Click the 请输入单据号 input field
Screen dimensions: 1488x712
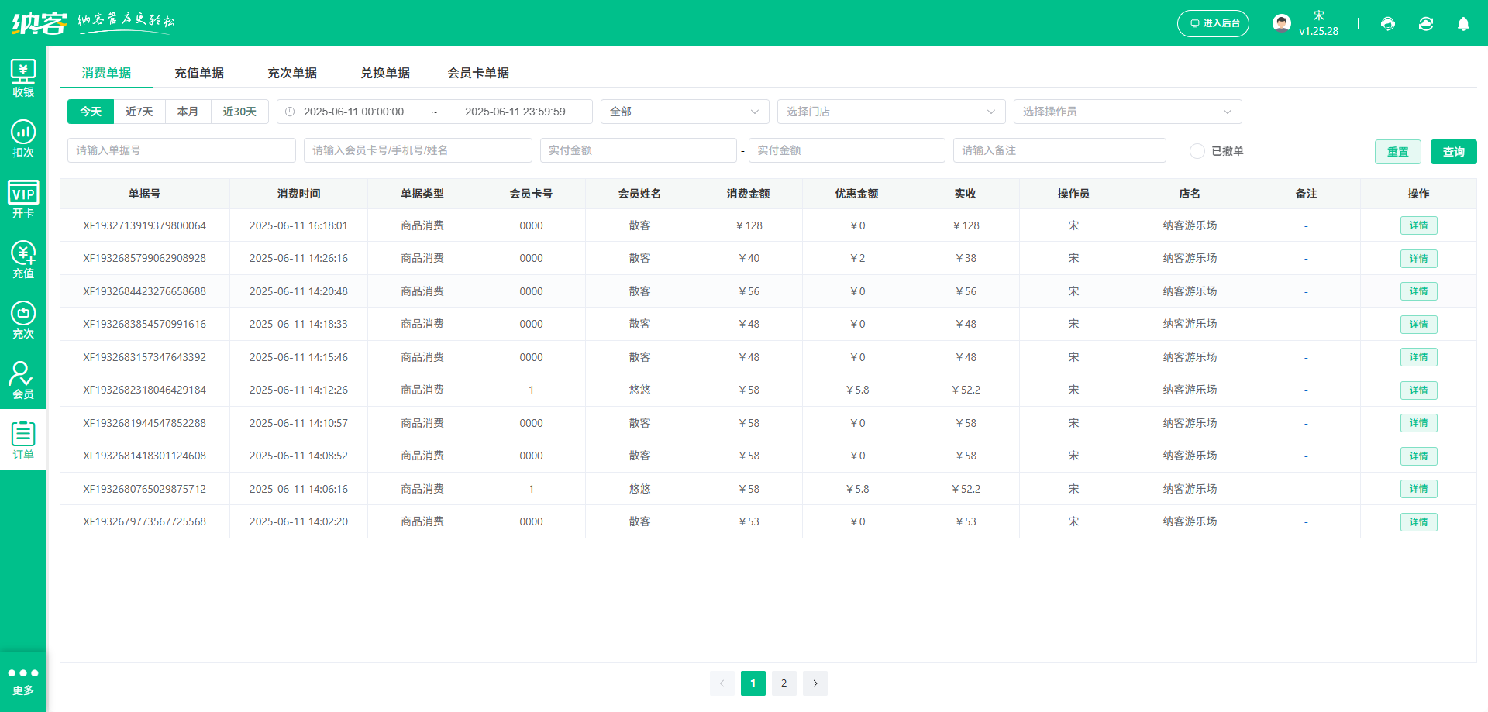point(181,150)
